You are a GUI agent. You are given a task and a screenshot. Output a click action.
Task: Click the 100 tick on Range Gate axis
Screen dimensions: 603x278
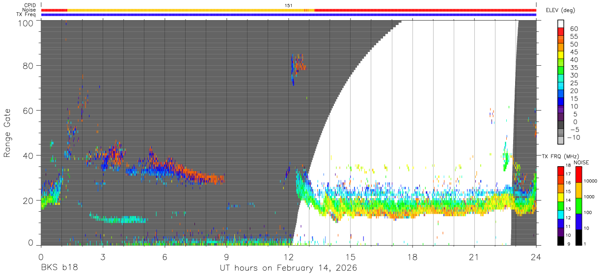(26, 23)
